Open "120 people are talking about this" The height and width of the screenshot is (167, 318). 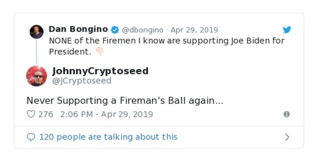(x=108, y=137)
